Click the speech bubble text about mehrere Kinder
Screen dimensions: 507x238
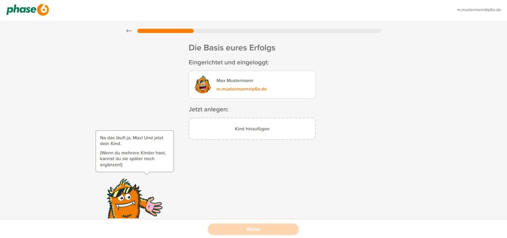pyautogui.click(x=133, y=159)
